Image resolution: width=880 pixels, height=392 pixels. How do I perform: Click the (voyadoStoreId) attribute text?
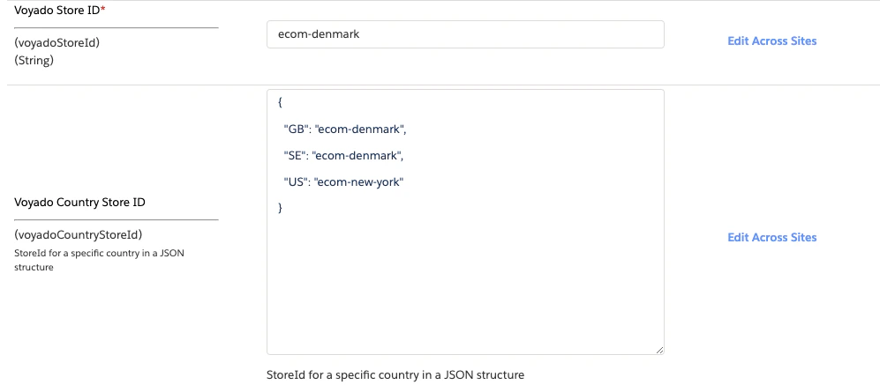pos(56,42)
